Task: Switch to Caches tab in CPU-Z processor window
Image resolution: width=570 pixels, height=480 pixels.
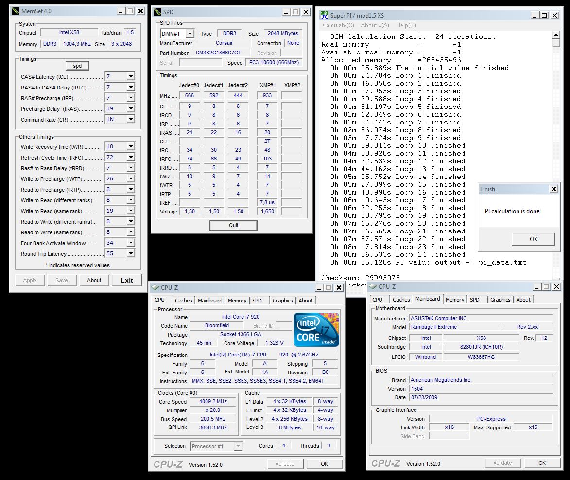Action: [184, 301]
